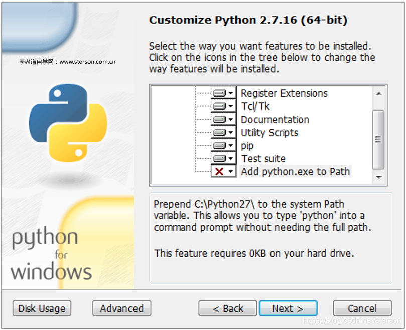Select the Register Extensions feature row
This screenshot has height=330, width=406.
(284, 93)
